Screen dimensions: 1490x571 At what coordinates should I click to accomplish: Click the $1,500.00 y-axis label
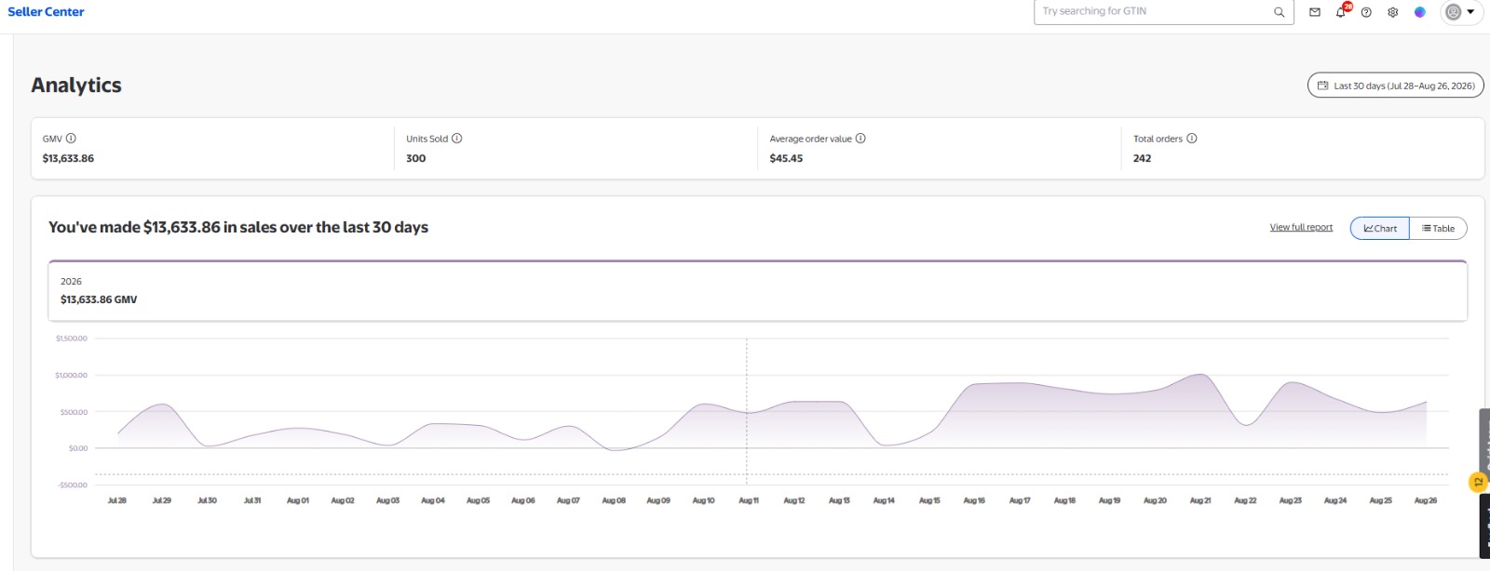pyautogui.click(x=71, y=339)
